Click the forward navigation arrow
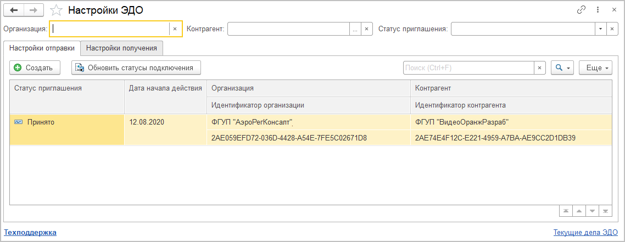This screenshot has height=242, width=625. tap(34, 10)
